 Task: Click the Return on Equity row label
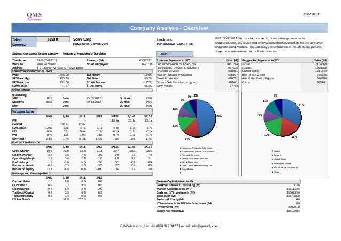pyautogui.click(x=23, y=169)
